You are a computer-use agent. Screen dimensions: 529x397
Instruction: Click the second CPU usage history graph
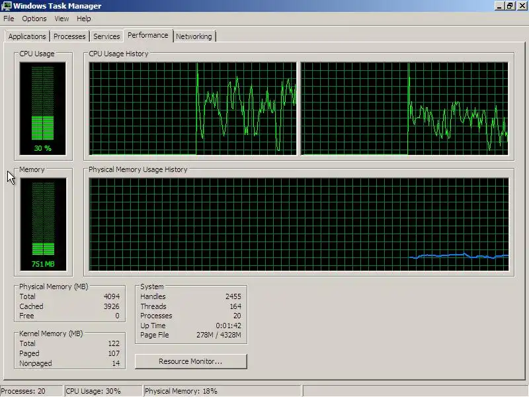pos(405,109)
